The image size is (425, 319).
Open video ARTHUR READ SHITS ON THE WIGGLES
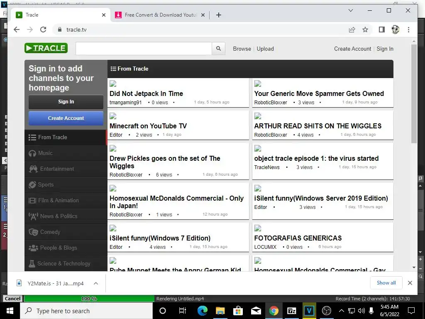[x=318, y=126]
